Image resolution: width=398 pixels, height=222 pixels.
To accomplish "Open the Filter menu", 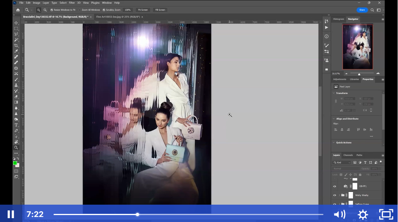I will pyautogui.click(x=72, y=3).
